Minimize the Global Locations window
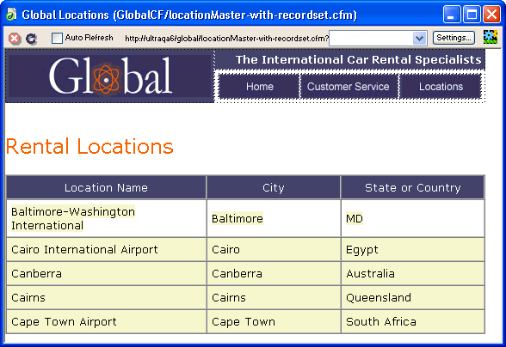The width and height of the screenshot is (506, 347). pos(452,15)
